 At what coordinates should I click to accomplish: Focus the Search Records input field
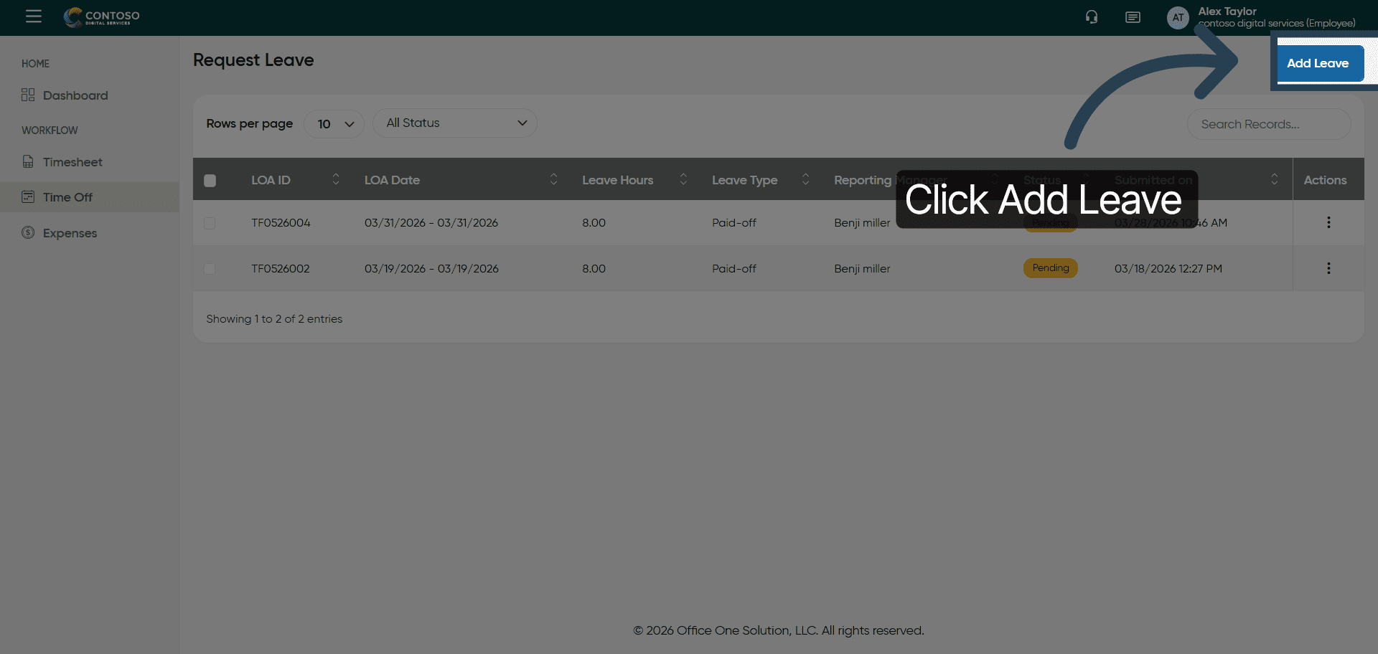(1268, 124)
